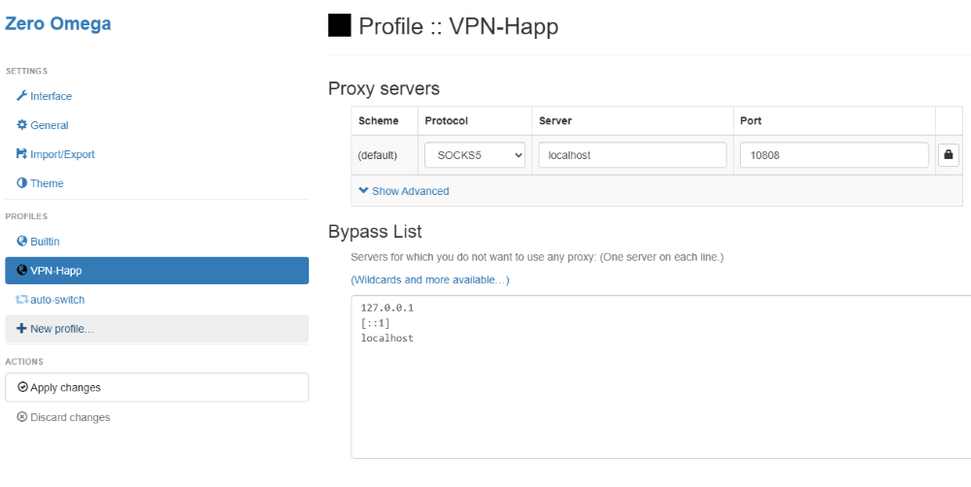Open the General settings page
971x487 pixels.
pos(49,125)
